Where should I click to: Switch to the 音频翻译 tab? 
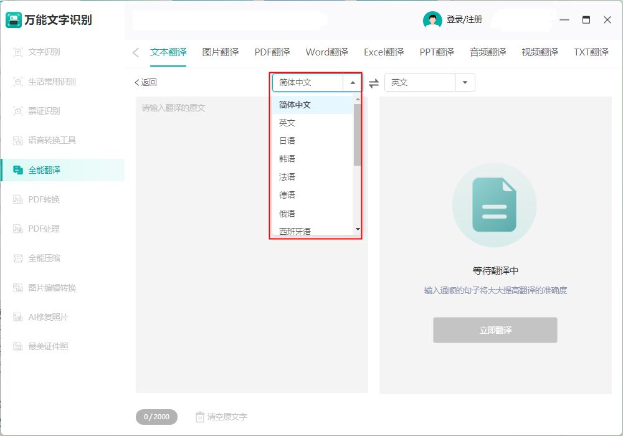point(488,52)
